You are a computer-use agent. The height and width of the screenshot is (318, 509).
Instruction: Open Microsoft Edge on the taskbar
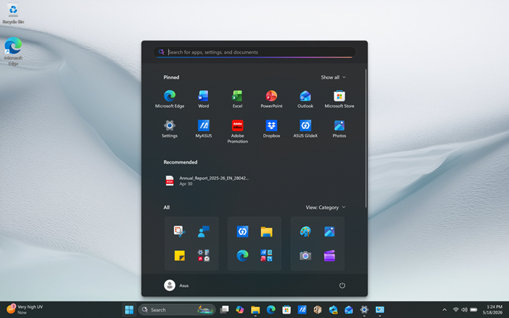(x=271, y=309)
